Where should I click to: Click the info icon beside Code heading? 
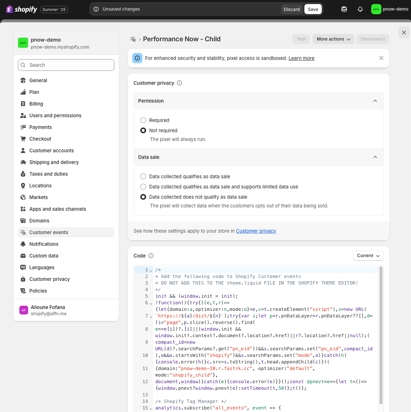pos(151,256)
